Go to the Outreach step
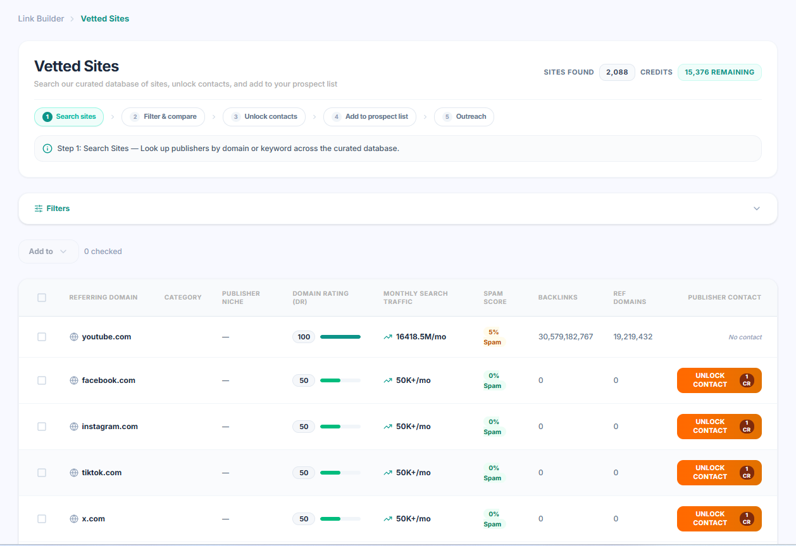Viewport: 796px width, 546px height. [x=464, y=117]
